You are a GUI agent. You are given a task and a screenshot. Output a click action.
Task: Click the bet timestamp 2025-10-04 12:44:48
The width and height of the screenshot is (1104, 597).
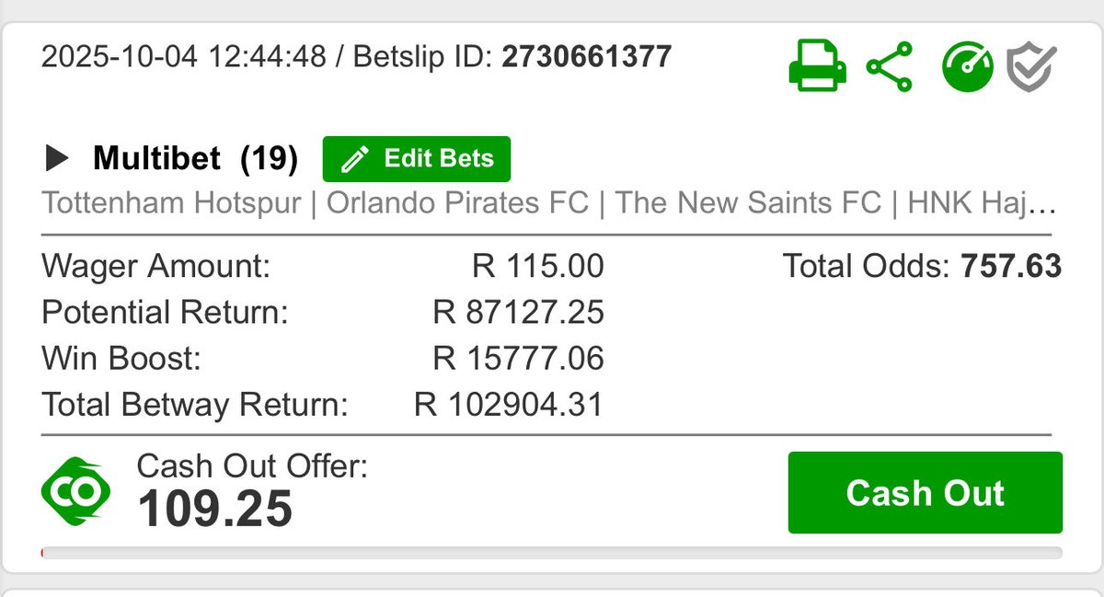coord(184,58)
